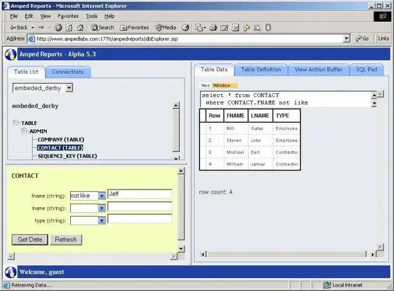Click the fname value field containing Jeff
Viewport: 394px width, 291px height.
(x=140, y=194)
